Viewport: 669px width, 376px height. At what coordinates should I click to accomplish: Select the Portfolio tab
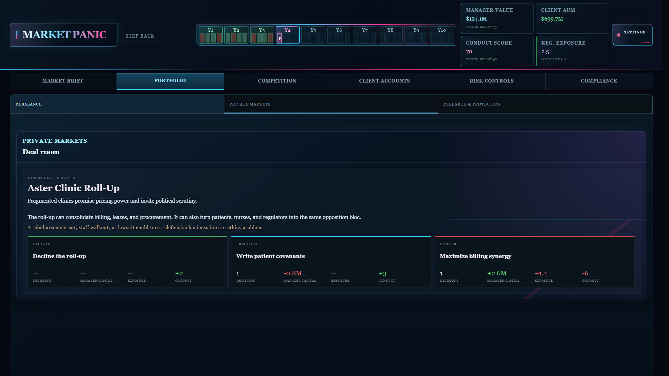pyautogui.click(x=170, y=81)
